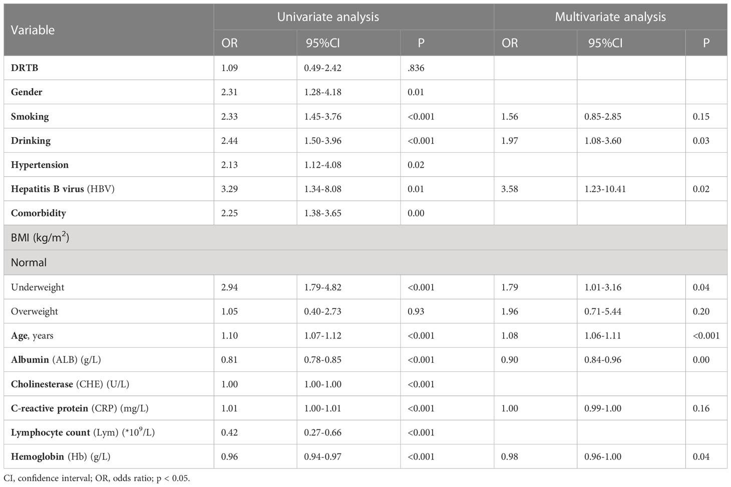Select the Hypertension row label

point(40,165)
